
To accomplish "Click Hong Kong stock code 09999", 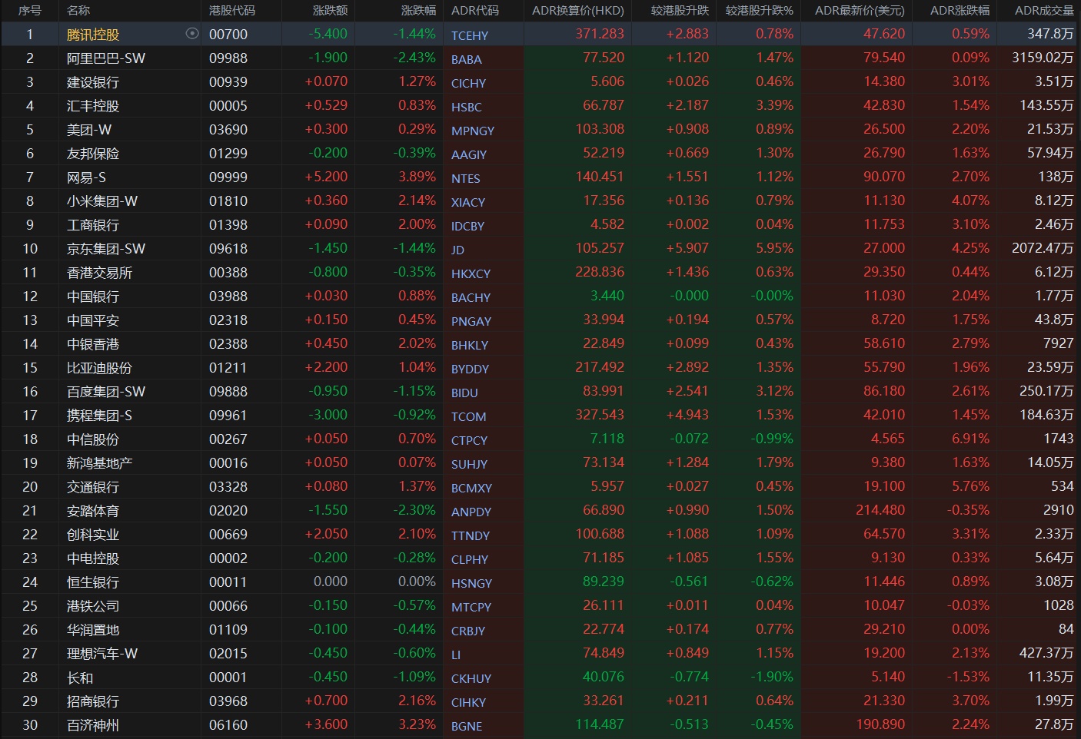I will coord(228,177).
